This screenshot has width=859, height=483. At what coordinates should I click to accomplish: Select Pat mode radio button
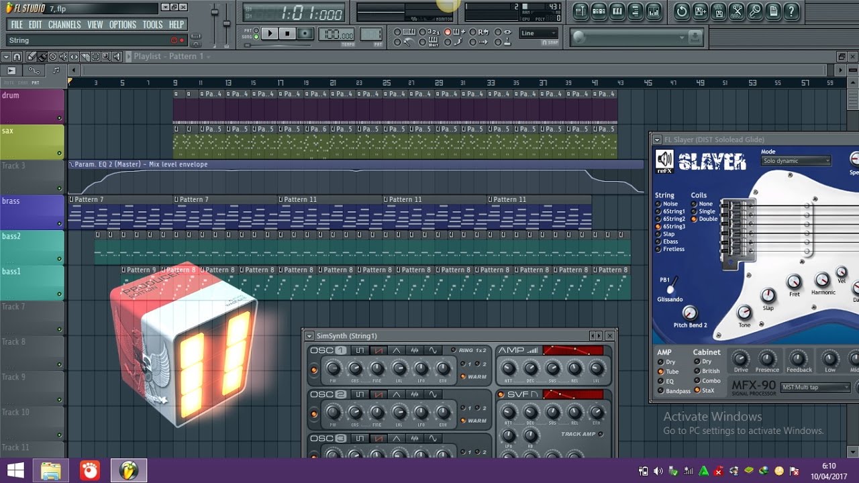click(x=256, y=30)
